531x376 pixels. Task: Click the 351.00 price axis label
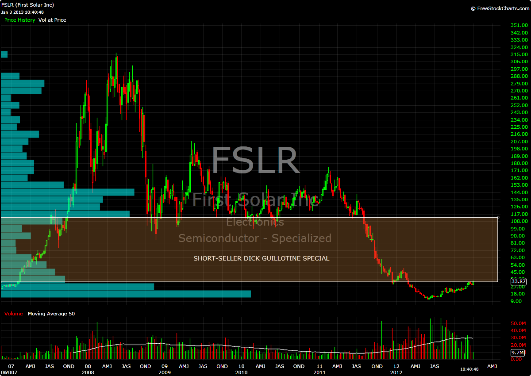pyautogui.click(x=519, y=26)
